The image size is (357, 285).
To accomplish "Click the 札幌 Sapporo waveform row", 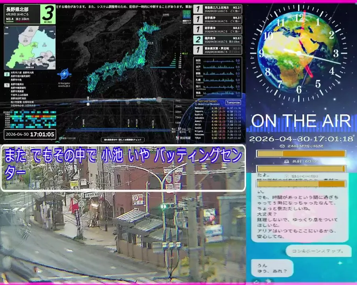I will point(218,81).
